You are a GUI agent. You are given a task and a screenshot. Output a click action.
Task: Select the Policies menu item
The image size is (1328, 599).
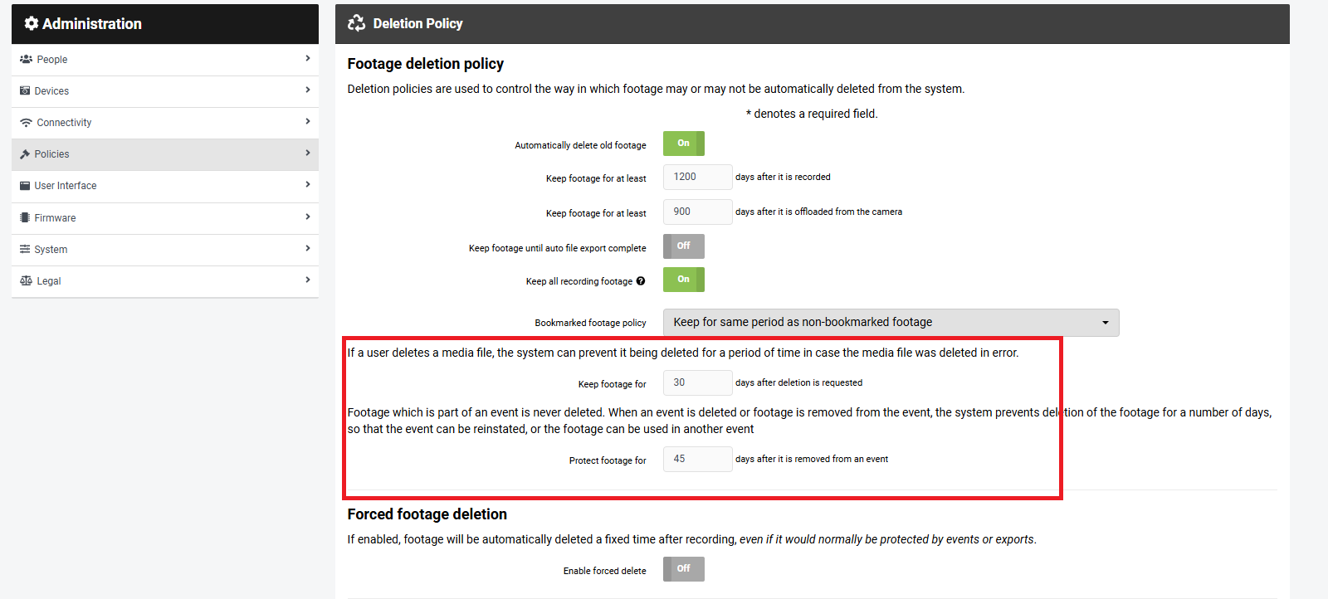[x=165, y=154]
